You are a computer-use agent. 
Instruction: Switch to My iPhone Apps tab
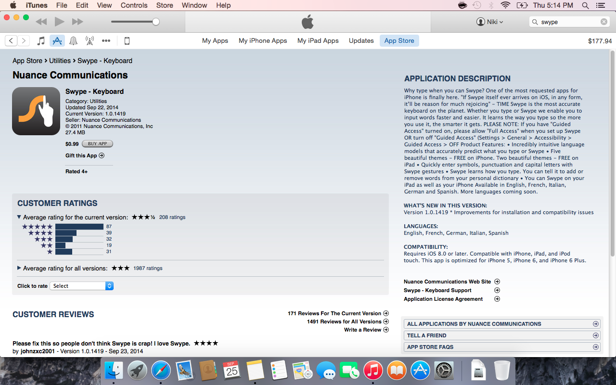point(263,41)
